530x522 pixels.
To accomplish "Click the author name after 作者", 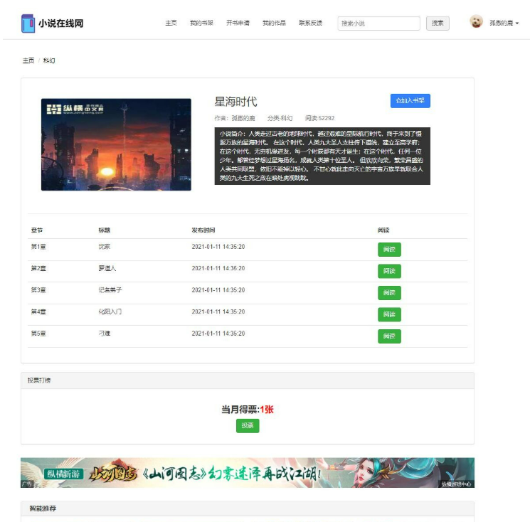I will (243, 118).
